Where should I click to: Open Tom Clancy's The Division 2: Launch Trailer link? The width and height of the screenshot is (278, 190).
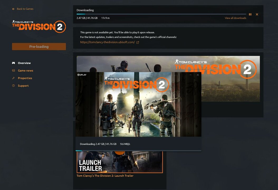[105, 176]
